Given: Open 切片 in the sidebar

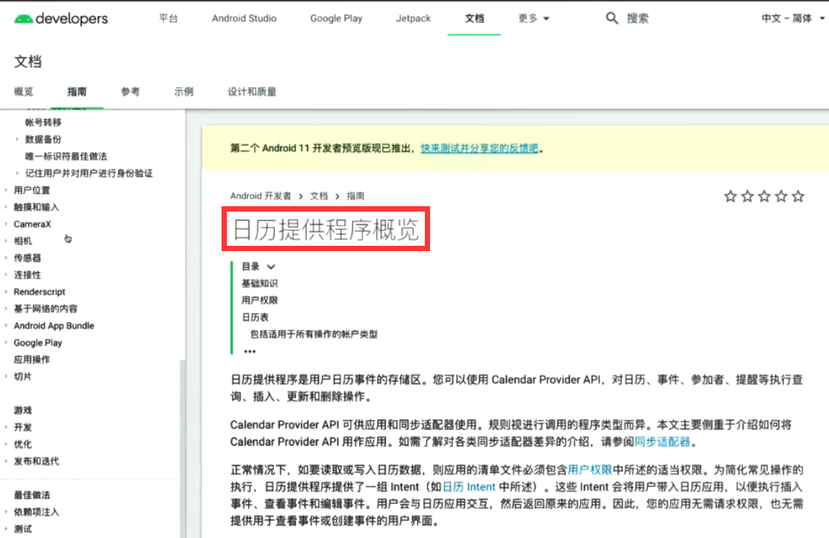Looking at the screenshot, I should click(23, 376).
